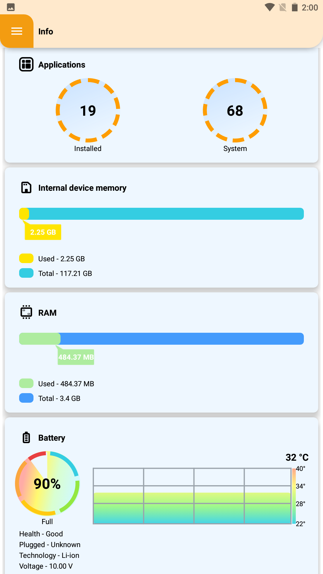Tap the green Used 484.37 MB swatch

click(26, 383)
